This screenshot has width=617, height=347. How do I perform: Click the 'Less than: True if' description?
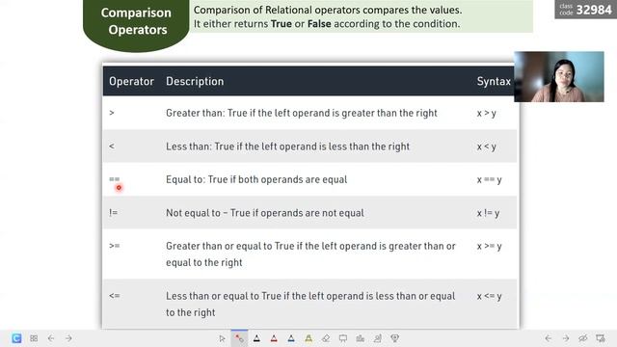pos(287,147)
